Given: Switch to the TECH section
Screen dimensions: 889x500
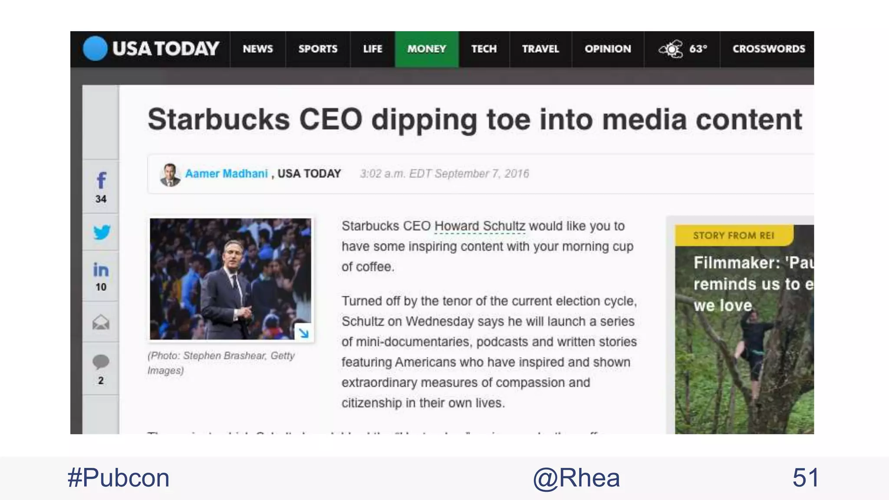Looking at the screenshot, I should click(x=484, y=49).
